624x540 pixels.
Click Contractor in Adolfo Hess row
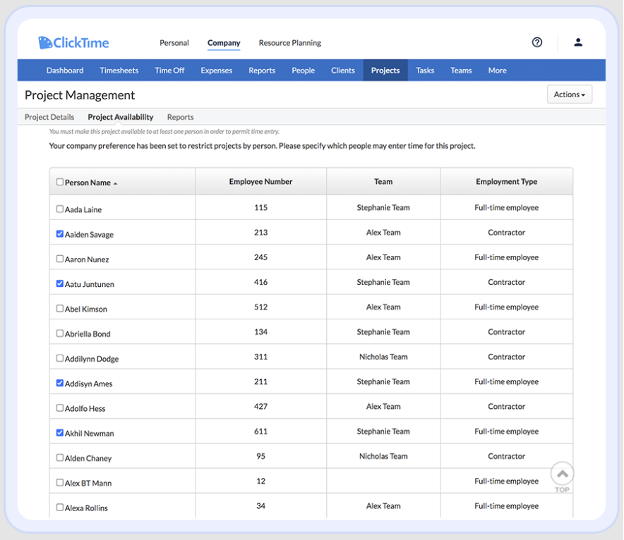coord(506,407)
